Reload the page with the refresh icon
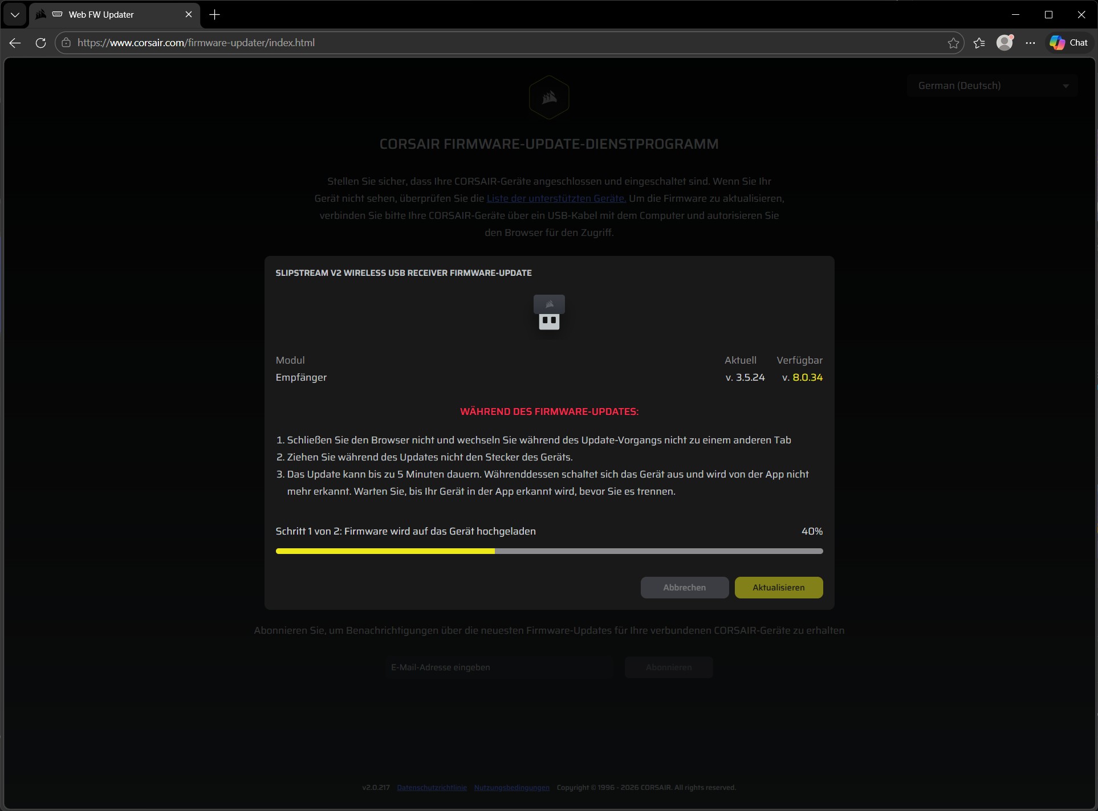1098x811 pixels. click(40, 43)
